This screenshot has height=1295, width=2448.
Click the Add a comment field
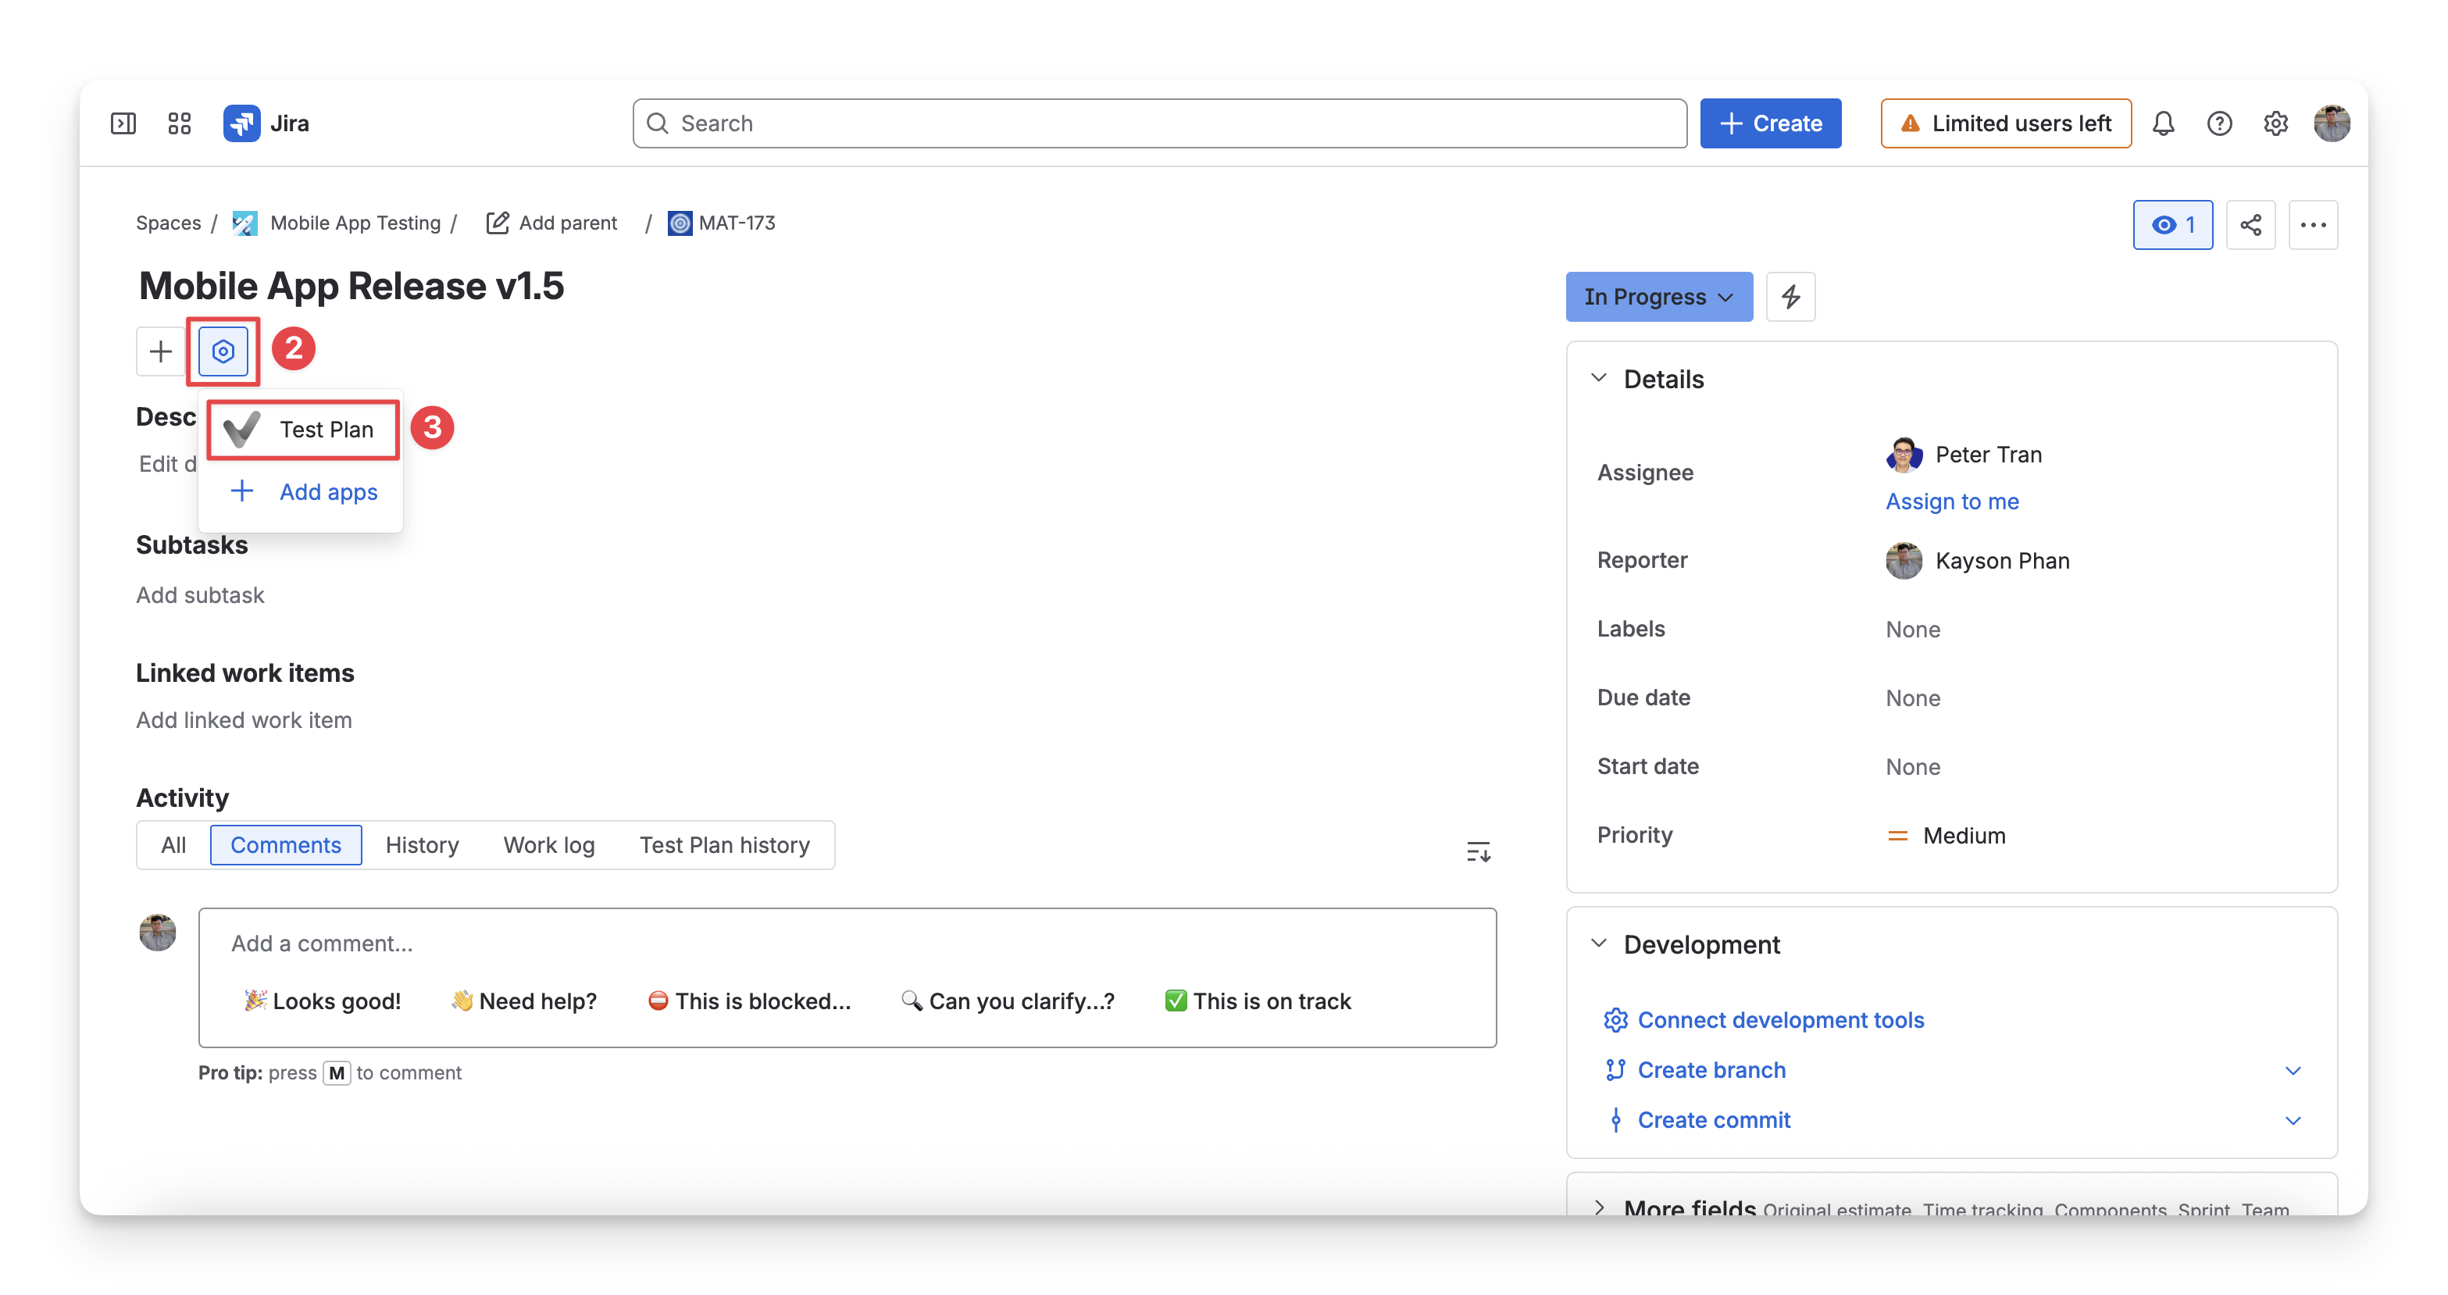coord(848,944)
